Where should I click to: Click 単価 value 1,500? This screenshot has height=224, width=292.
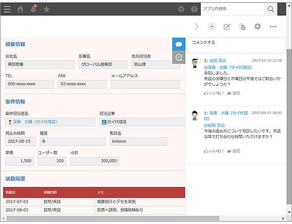(19, 161)
